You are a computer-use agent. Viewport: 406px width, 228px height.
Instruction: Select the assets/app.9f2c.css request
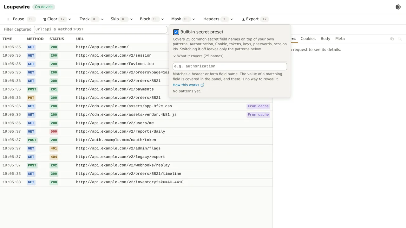click(x=136, y=106)
